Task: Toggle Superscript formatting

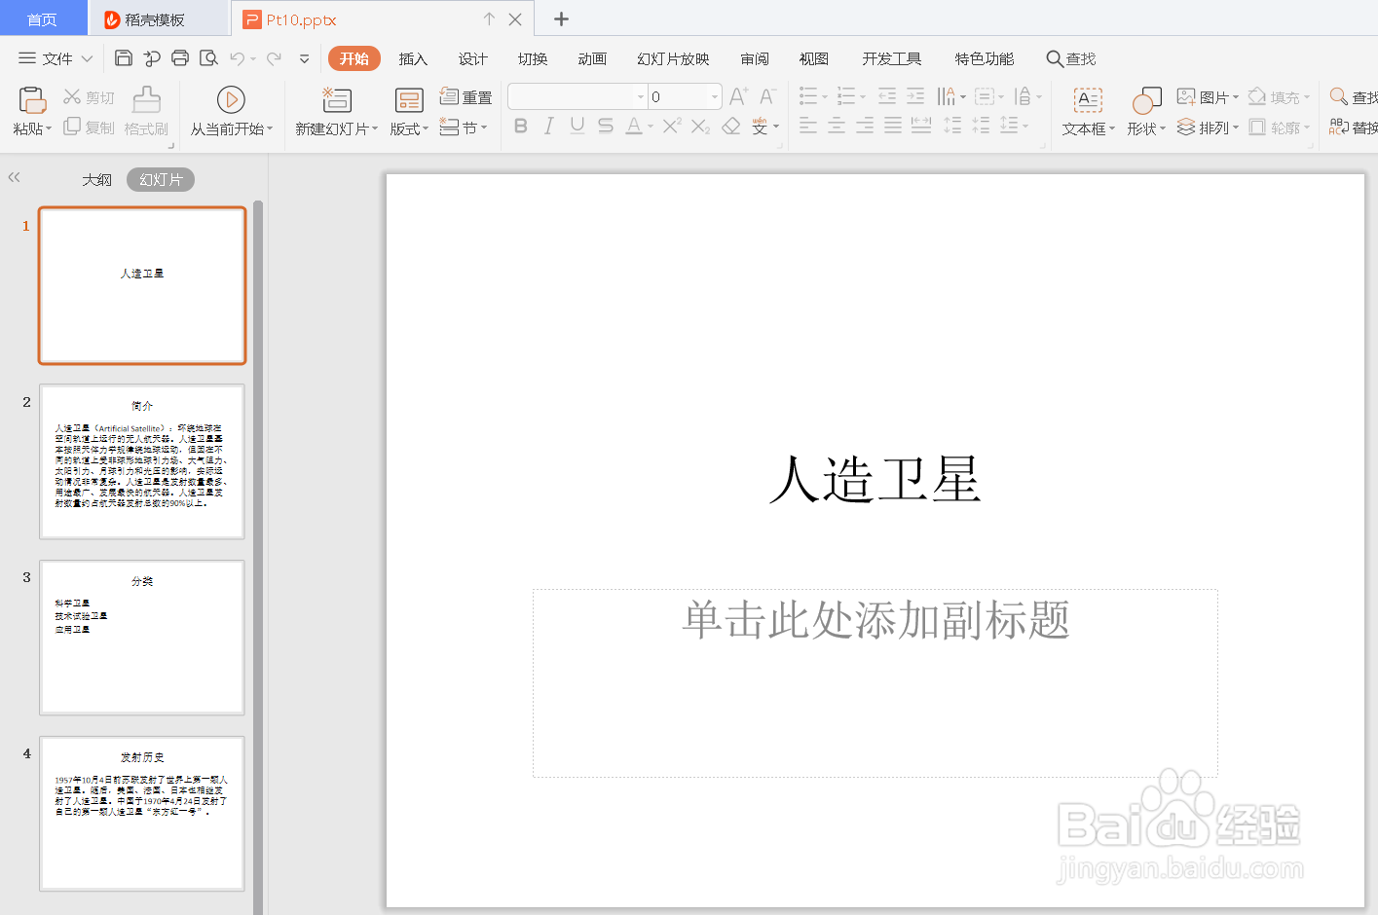Action: [x=672, y=126]
